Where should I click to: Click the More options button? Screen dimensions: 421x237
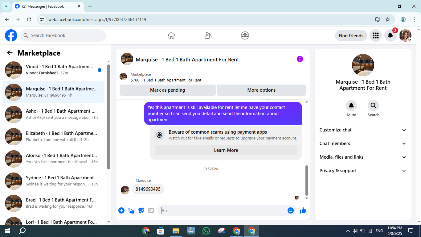coord(261,90)
